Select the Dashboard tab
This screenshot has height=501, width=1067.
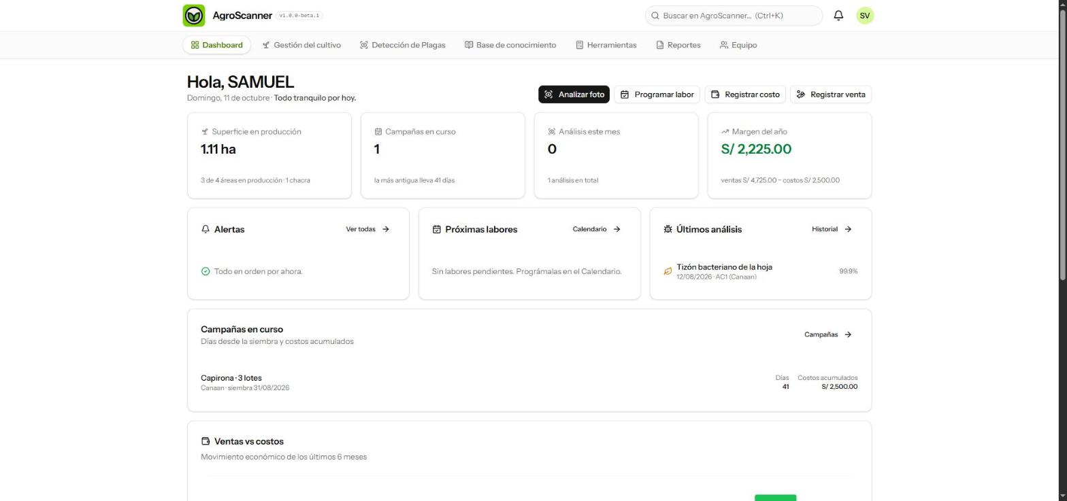(216, 45)
